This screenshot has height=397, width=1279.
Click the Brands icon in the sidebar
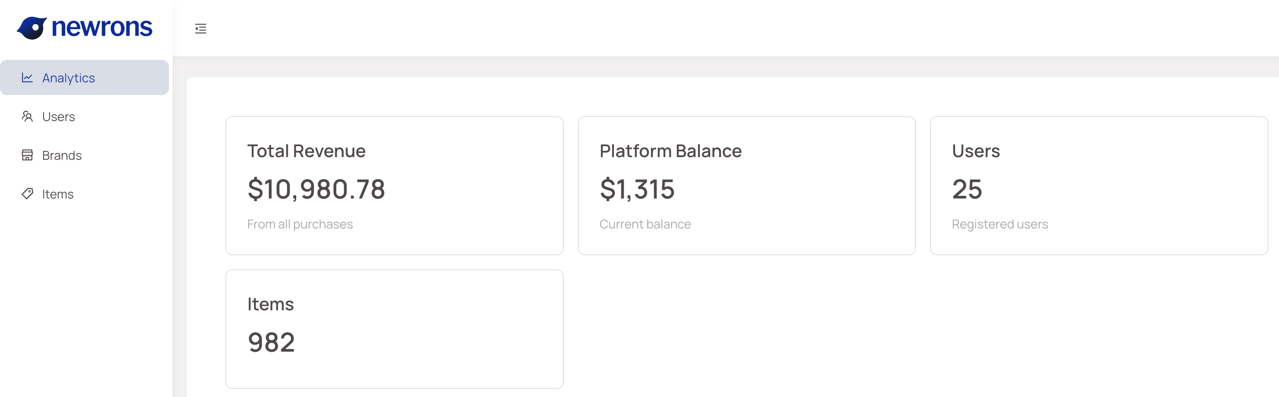click(28, 155)
